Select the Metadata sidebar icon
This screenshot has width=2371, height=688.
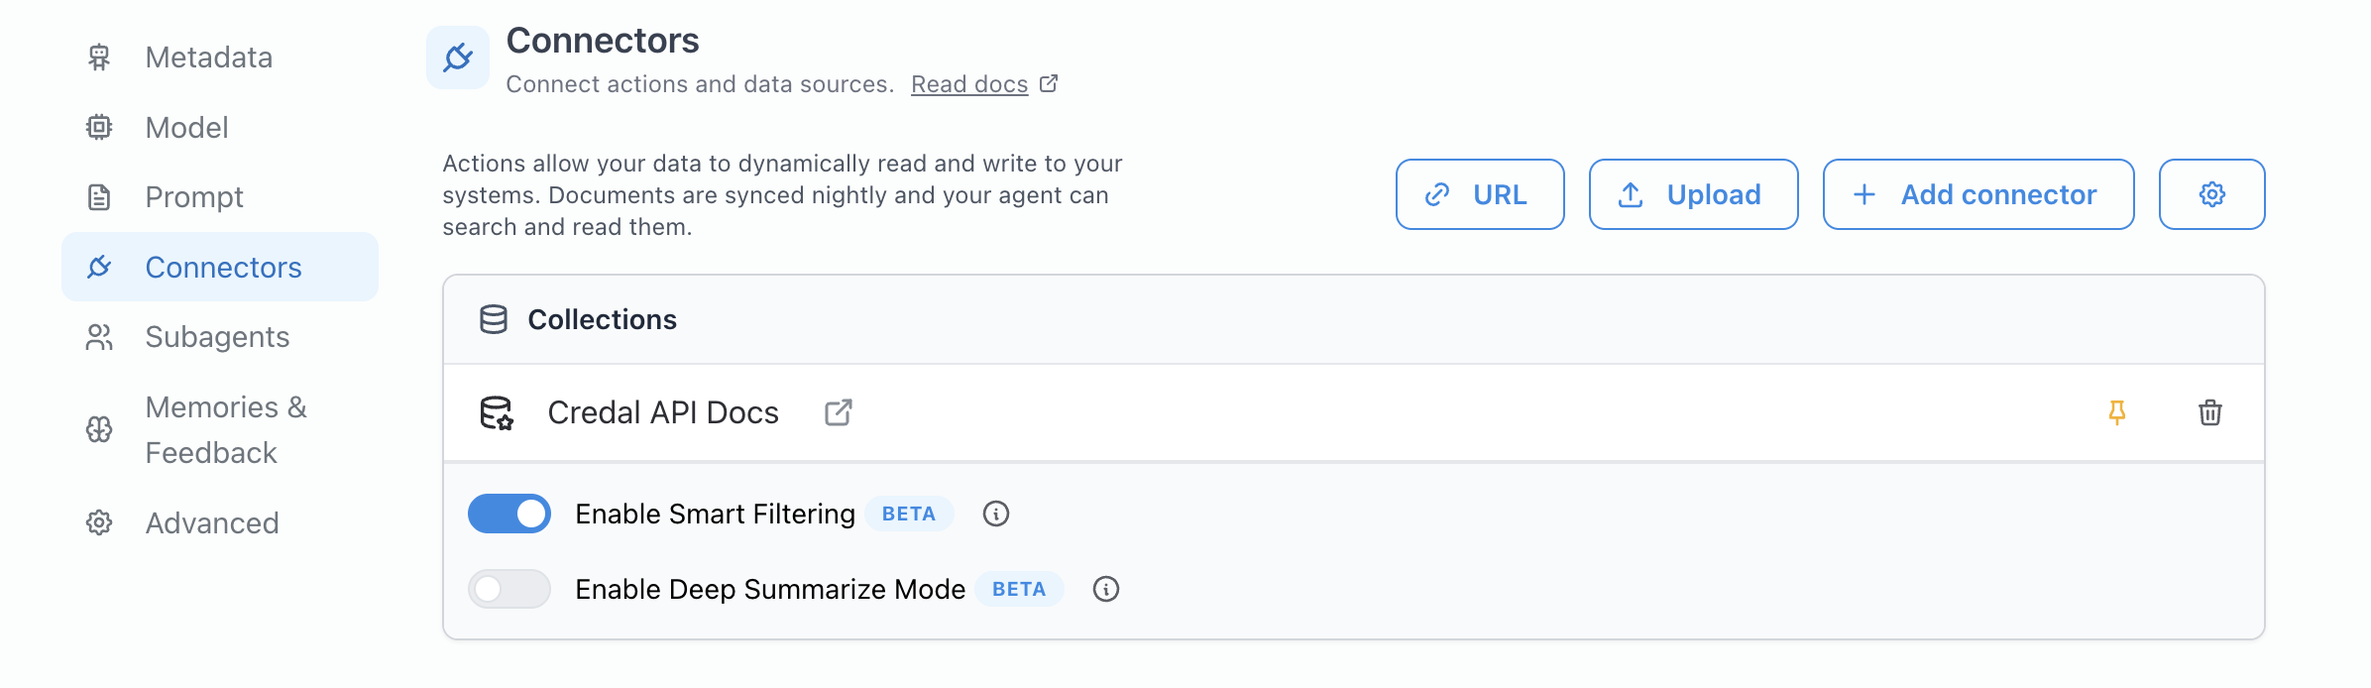[99, 57]
